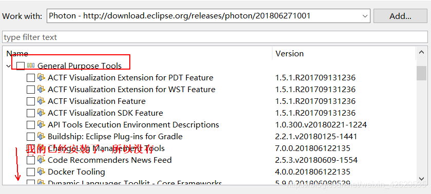Check ACTF Visualization Extension for WST Feature
The height and width of the screenshot is (194, 431).
coord(31,90)
